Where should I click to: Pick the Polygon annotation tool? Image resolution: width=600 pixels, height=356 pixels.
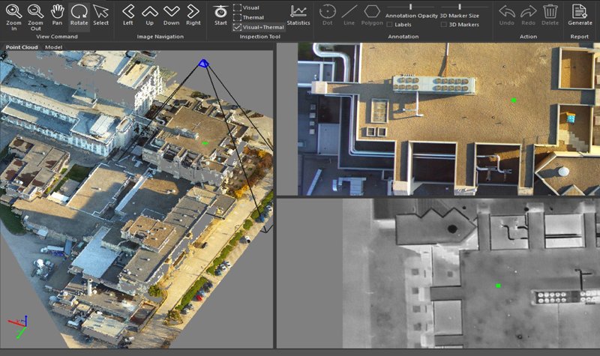point(372,15)
